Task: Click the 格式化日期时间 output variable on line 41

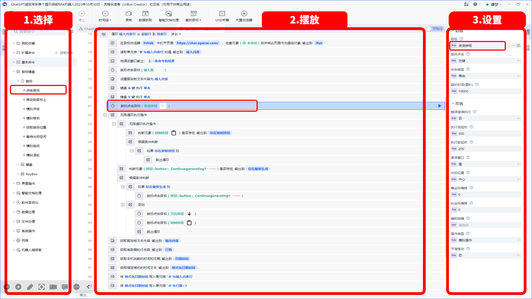Action: point(183,268)
